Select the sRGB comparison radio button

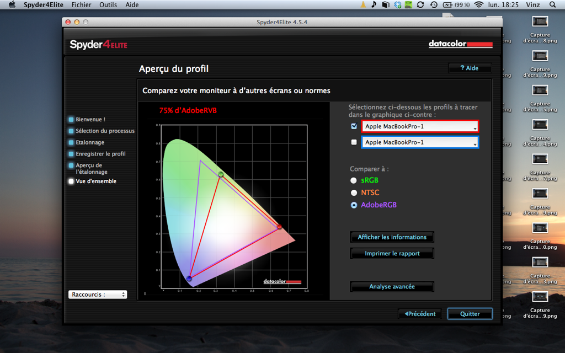click(354, 180)
